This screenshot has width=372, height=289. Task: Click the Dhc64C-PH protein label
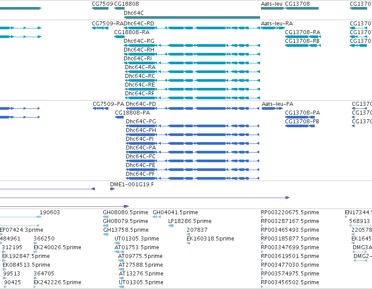(x=141, y=130)
